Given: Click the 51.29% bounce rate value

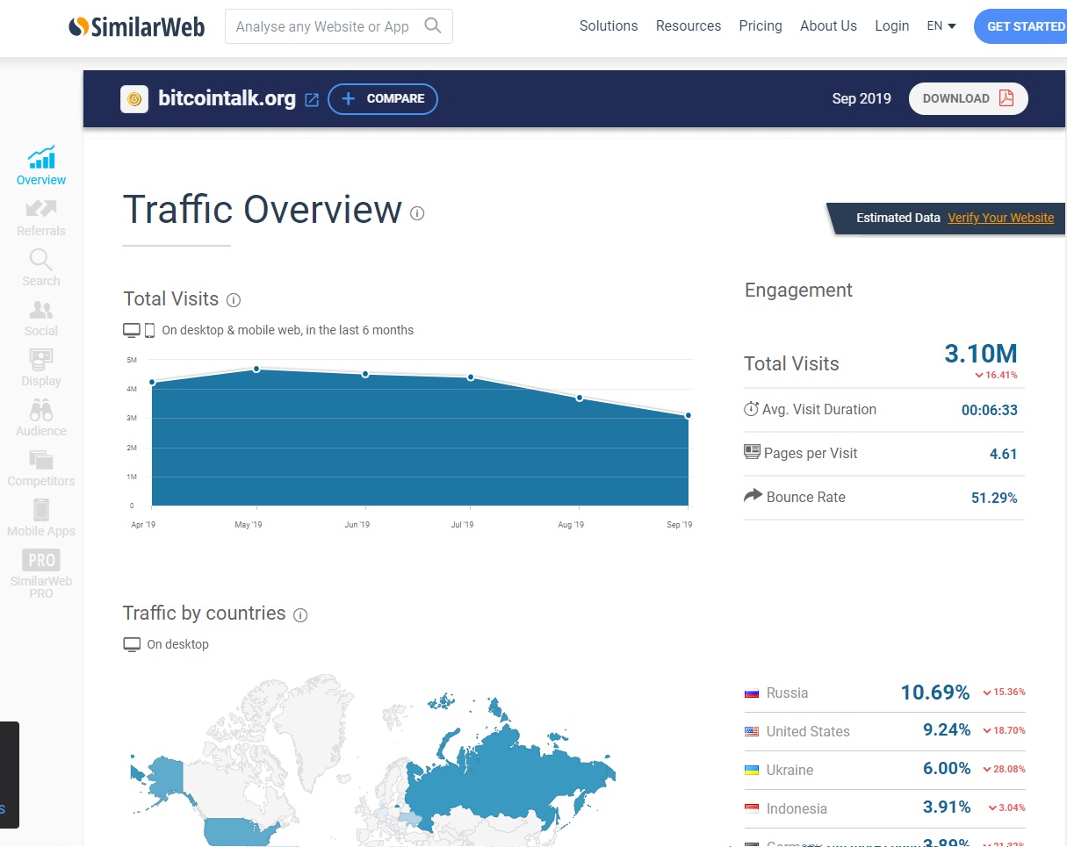Looking at the screenshot, I should click(994, 498).
